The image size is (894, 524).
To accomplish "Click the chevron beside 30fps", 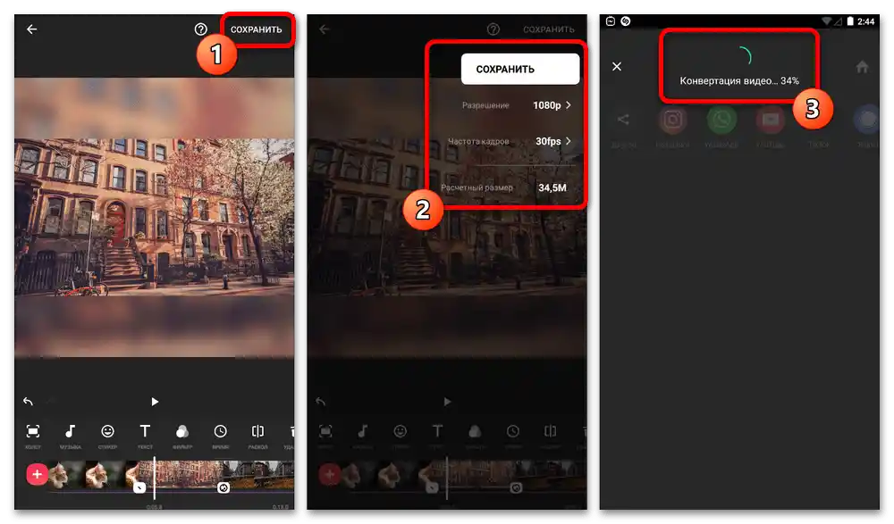I will pos(569,141).
